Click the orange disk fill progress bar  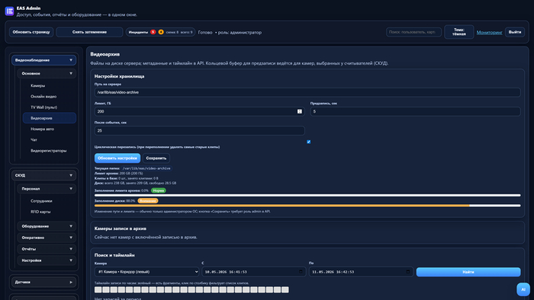(x=307, y=206)
